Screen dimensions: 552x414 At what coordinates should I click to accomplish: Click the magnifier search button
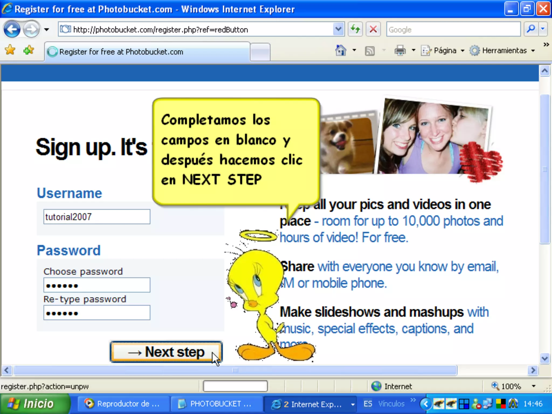[x=530, y=29]
